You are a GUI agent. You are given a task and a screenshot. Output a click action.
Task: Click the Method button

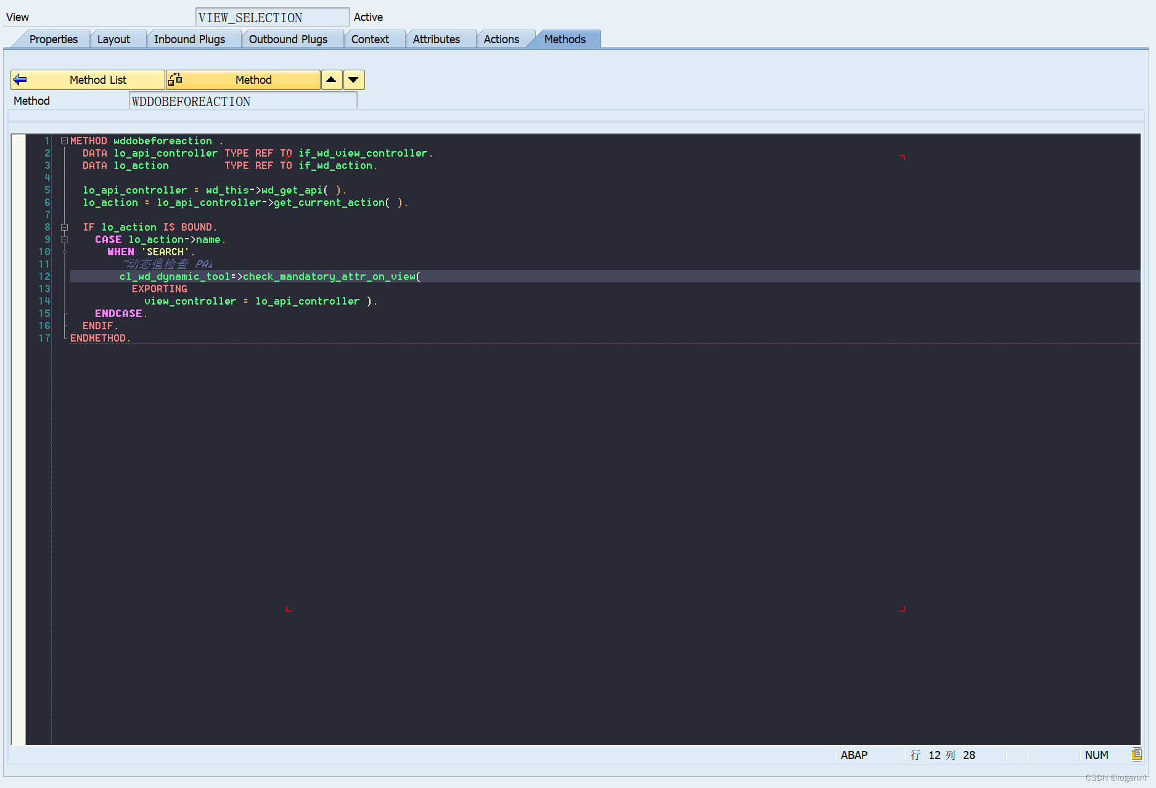(243, 80)
